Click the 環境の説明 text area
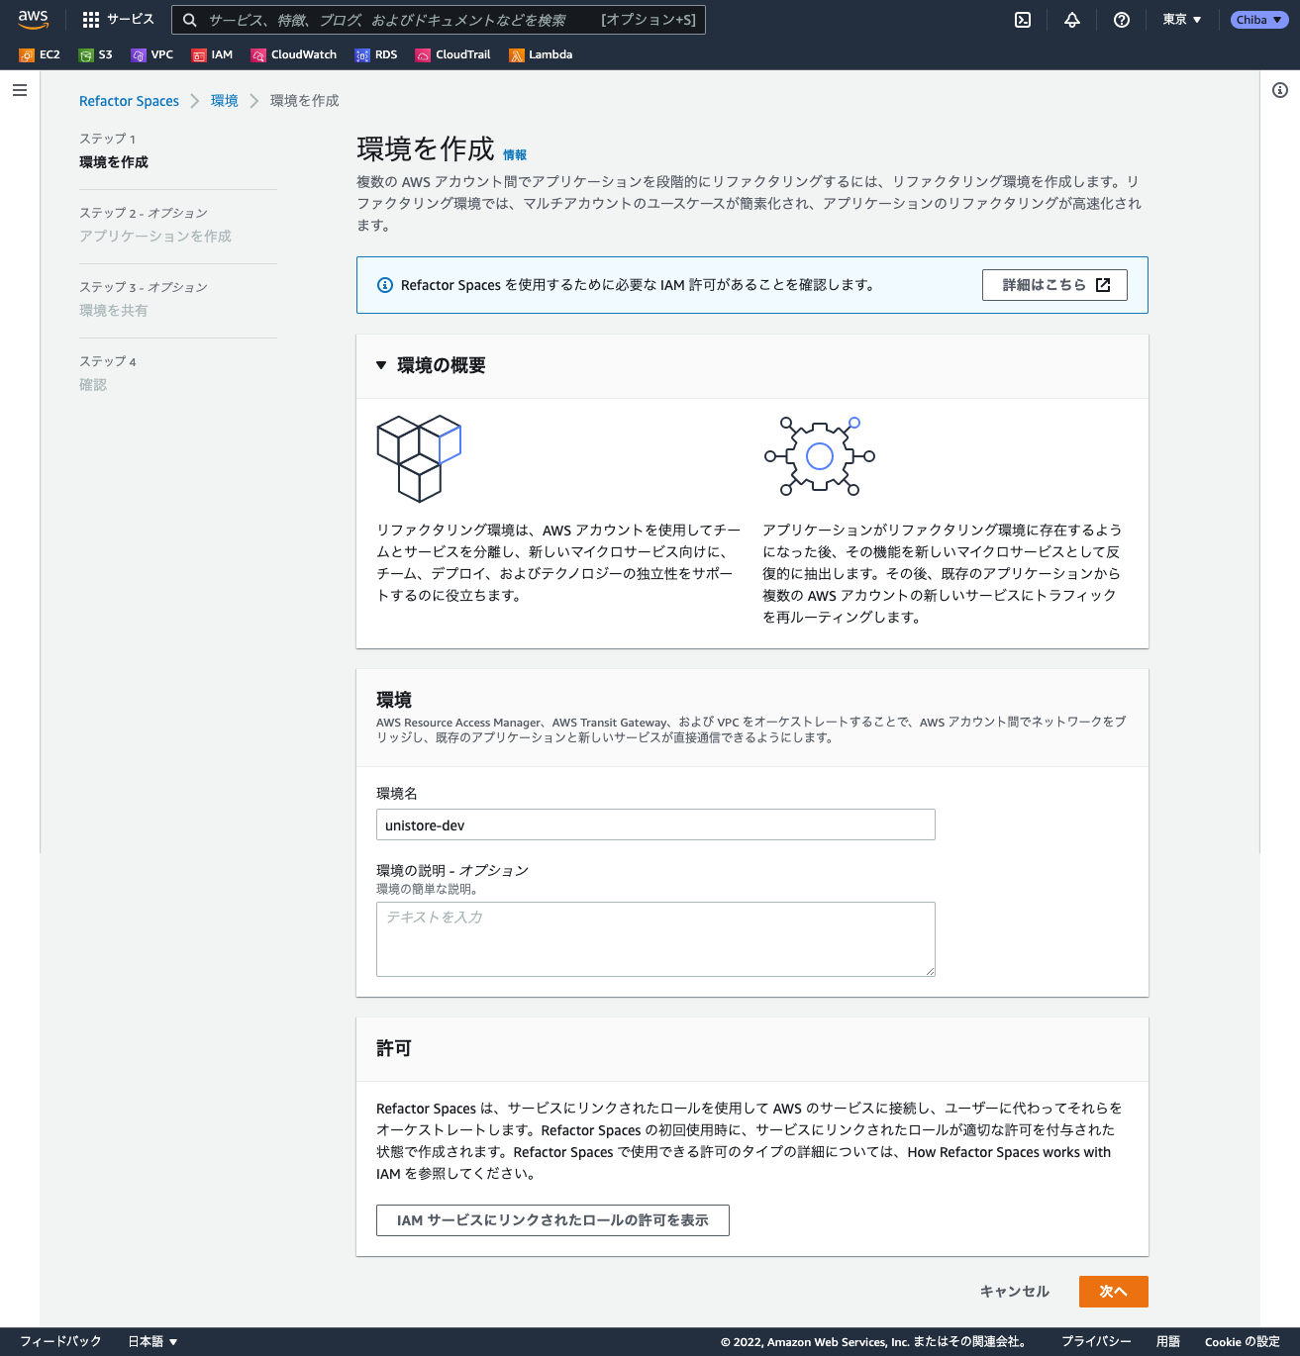Image resolution: width=1300 pixels, height=1356 pixels. click(x=655, y=939)
